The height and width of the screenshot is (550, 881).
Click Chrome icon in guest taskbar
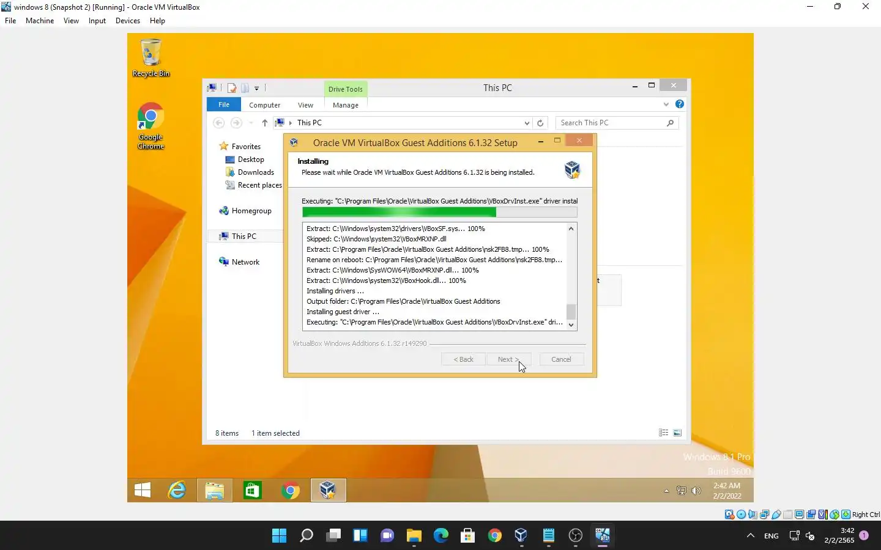coord(291,490)
